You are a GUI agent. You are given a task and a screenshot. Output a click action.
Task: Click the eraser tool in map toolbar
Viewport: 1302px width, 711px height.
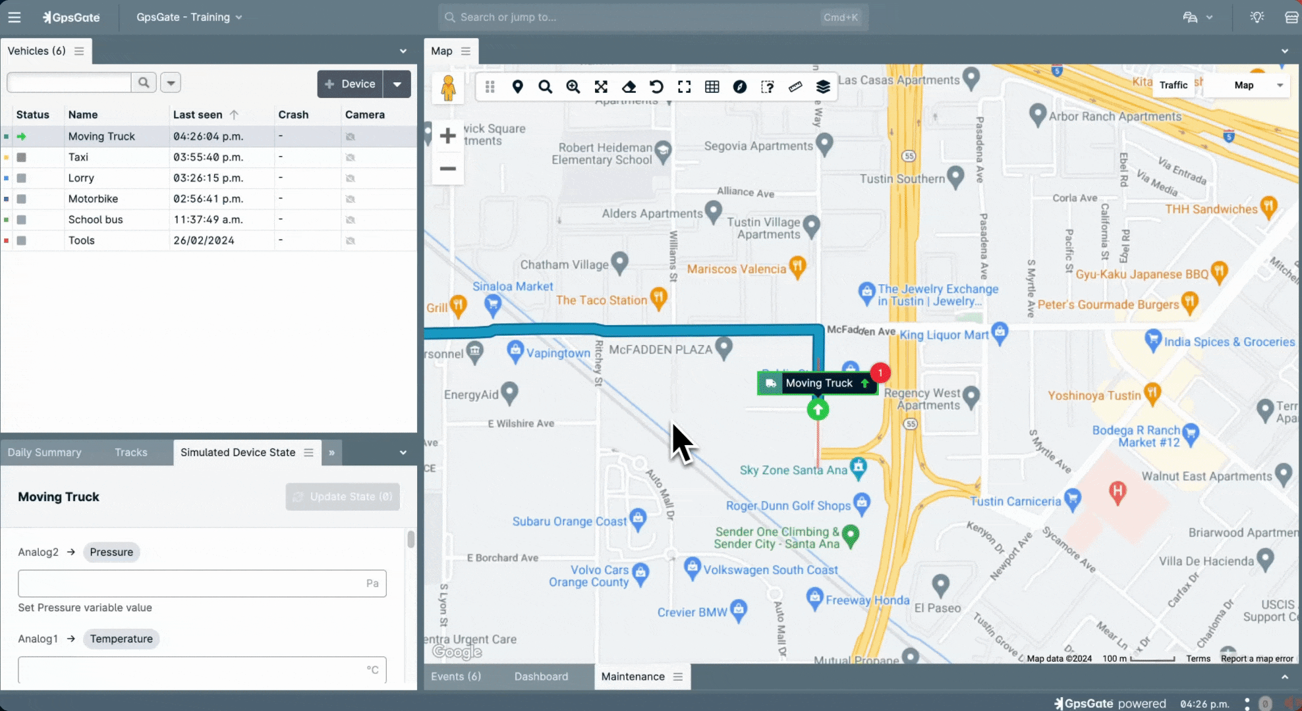(629, 87)
